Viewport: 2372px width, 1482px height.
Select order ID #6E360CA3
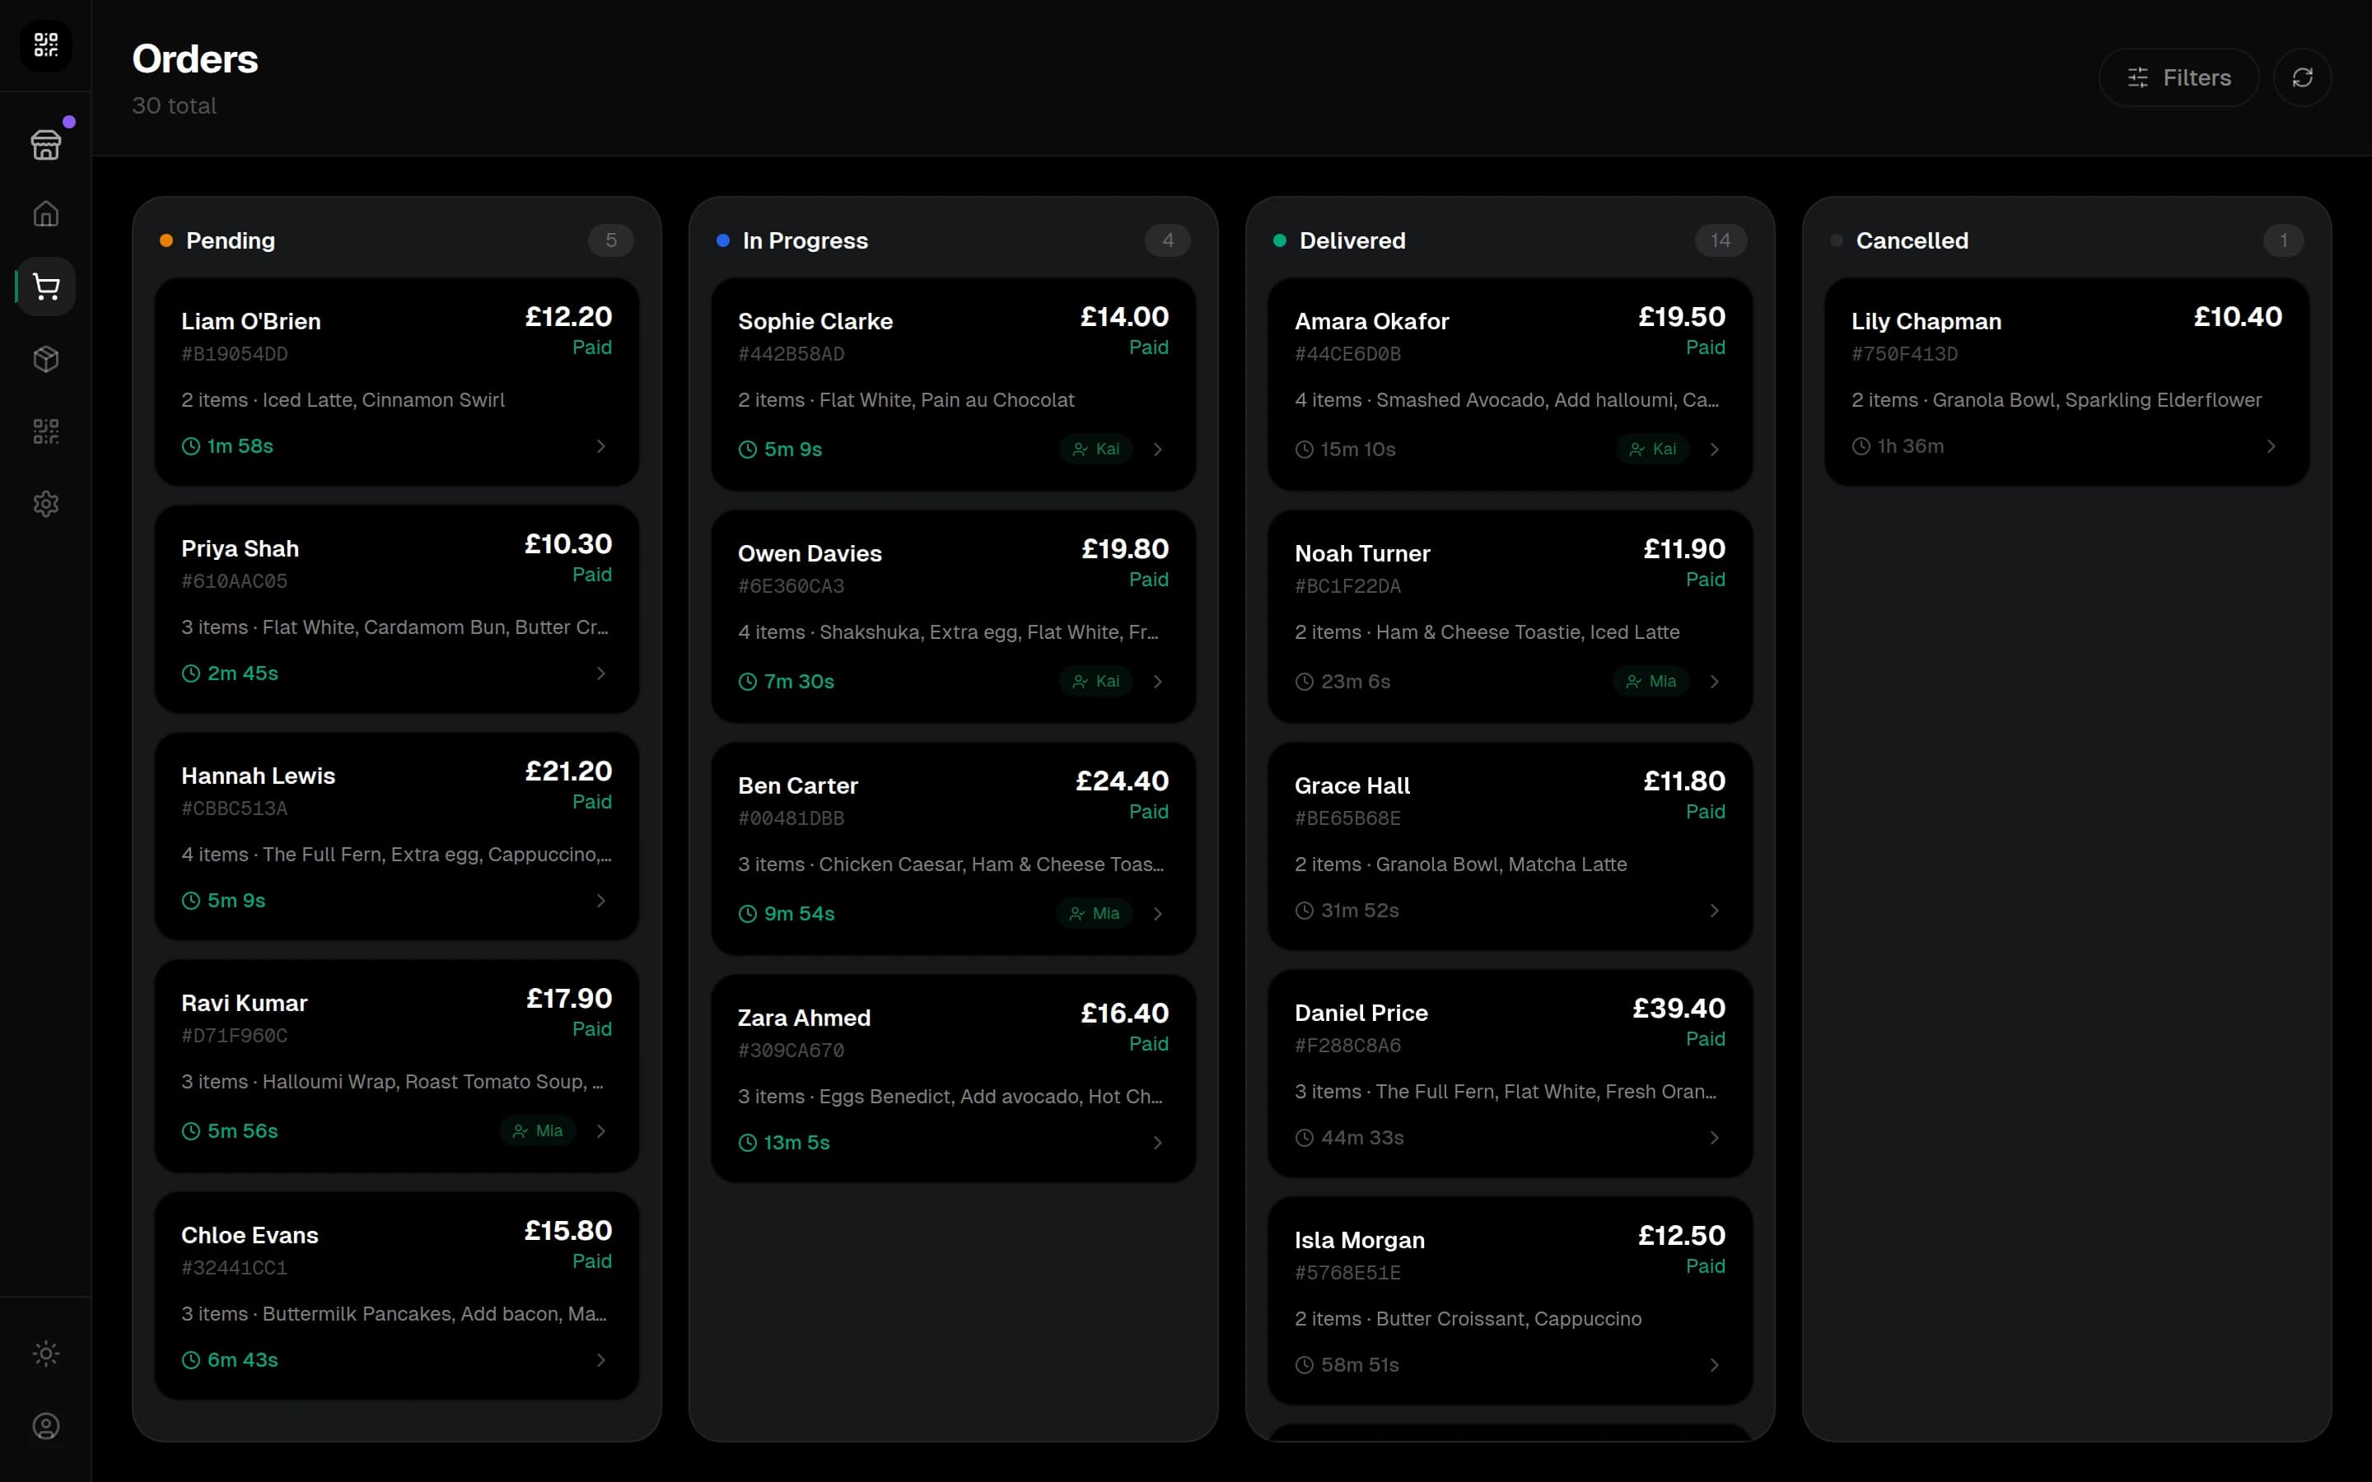coord(791,586)
